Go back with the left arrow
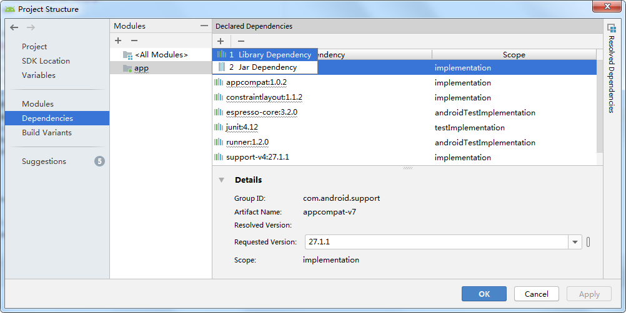The height and width of the screenshot is (313, 626). [x=14, y=27]
